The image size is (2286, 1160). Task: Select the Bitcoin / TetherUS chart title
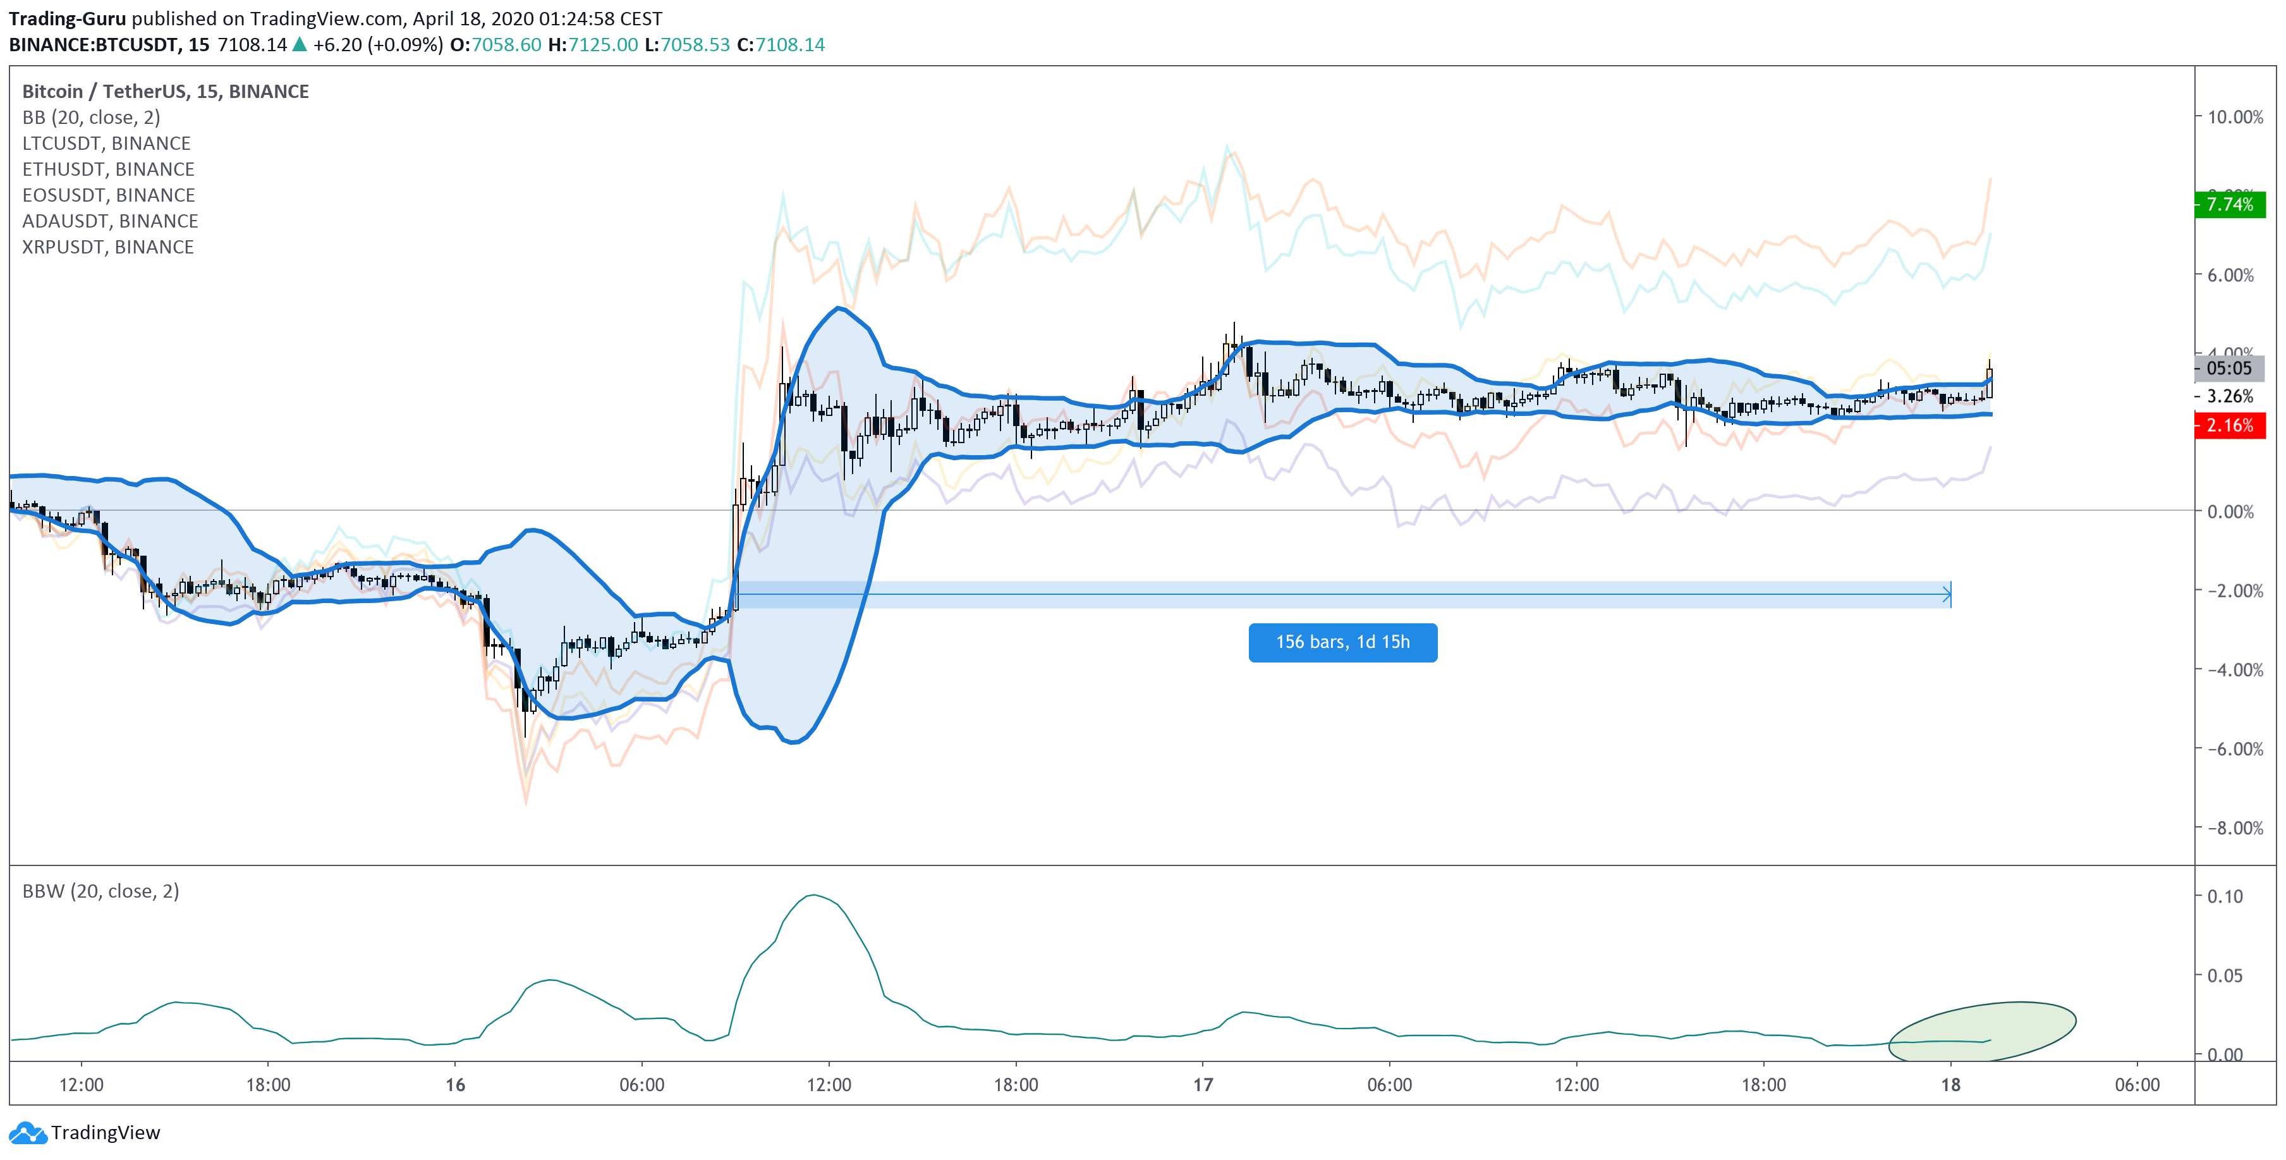(x=165, y=92)
